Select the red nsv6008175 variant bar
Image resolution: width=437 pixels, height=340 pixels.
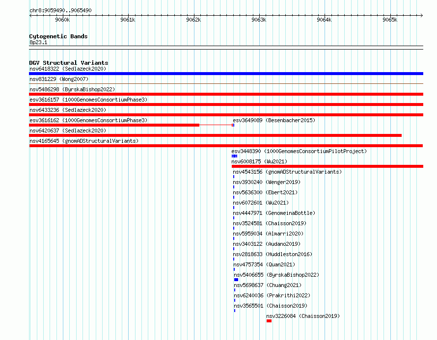tap(328, 166)
